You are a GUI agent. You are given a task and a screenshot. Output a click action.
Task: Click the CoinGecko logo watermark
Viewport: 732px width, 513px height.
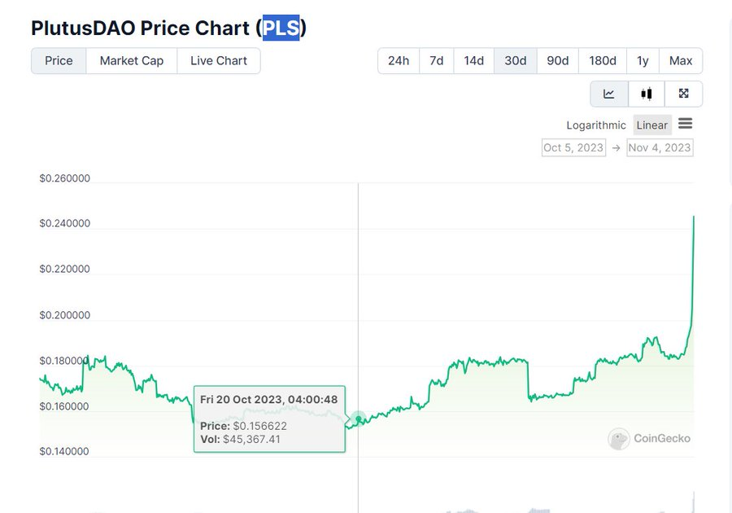click(649, 439)
